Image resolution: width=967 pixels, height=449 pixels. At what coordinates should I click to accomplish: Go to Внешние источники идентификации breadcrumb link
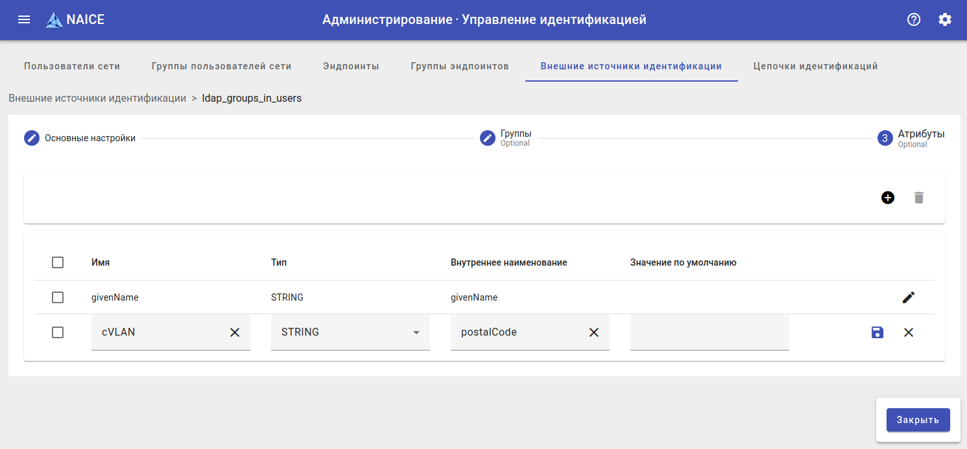click(x=97, y=98)
